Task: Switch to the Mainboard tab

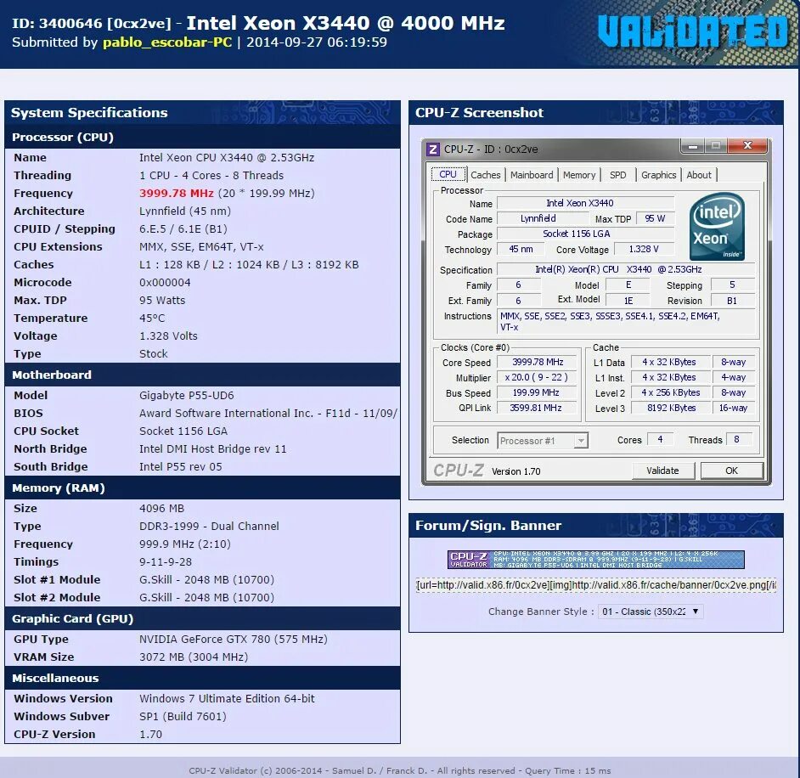Action: [x=531, y=175]
